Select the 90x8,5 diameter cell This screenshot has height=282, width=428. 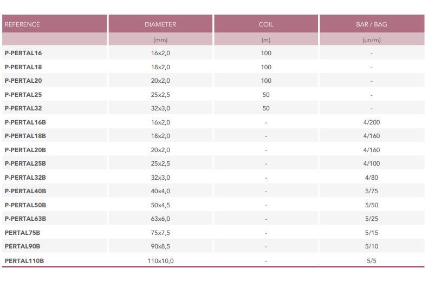[160, 246]
